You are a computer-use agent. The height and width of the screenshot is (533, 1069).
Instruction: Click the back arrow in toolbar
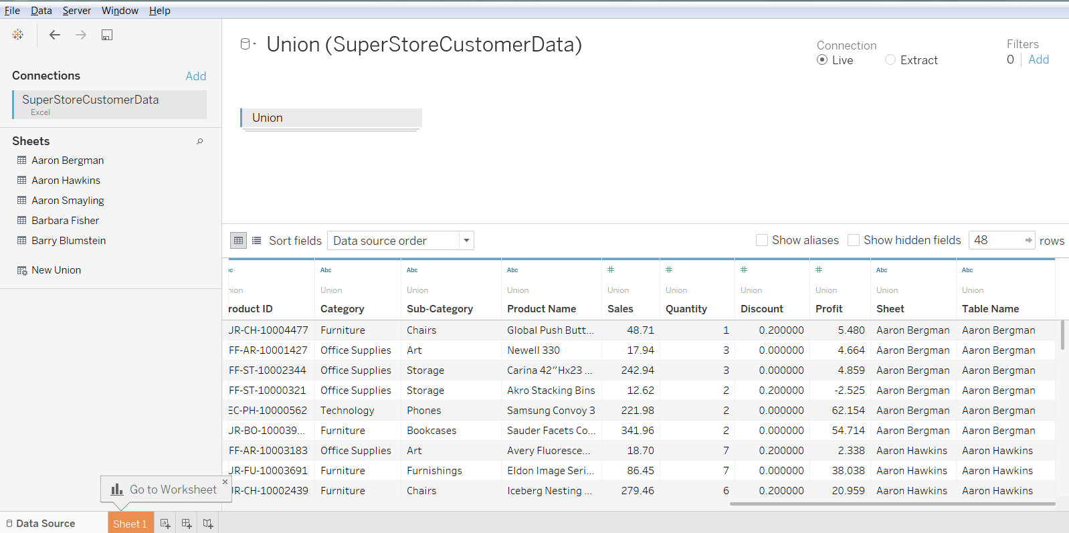pyautogui.click(x=55, y=35)
